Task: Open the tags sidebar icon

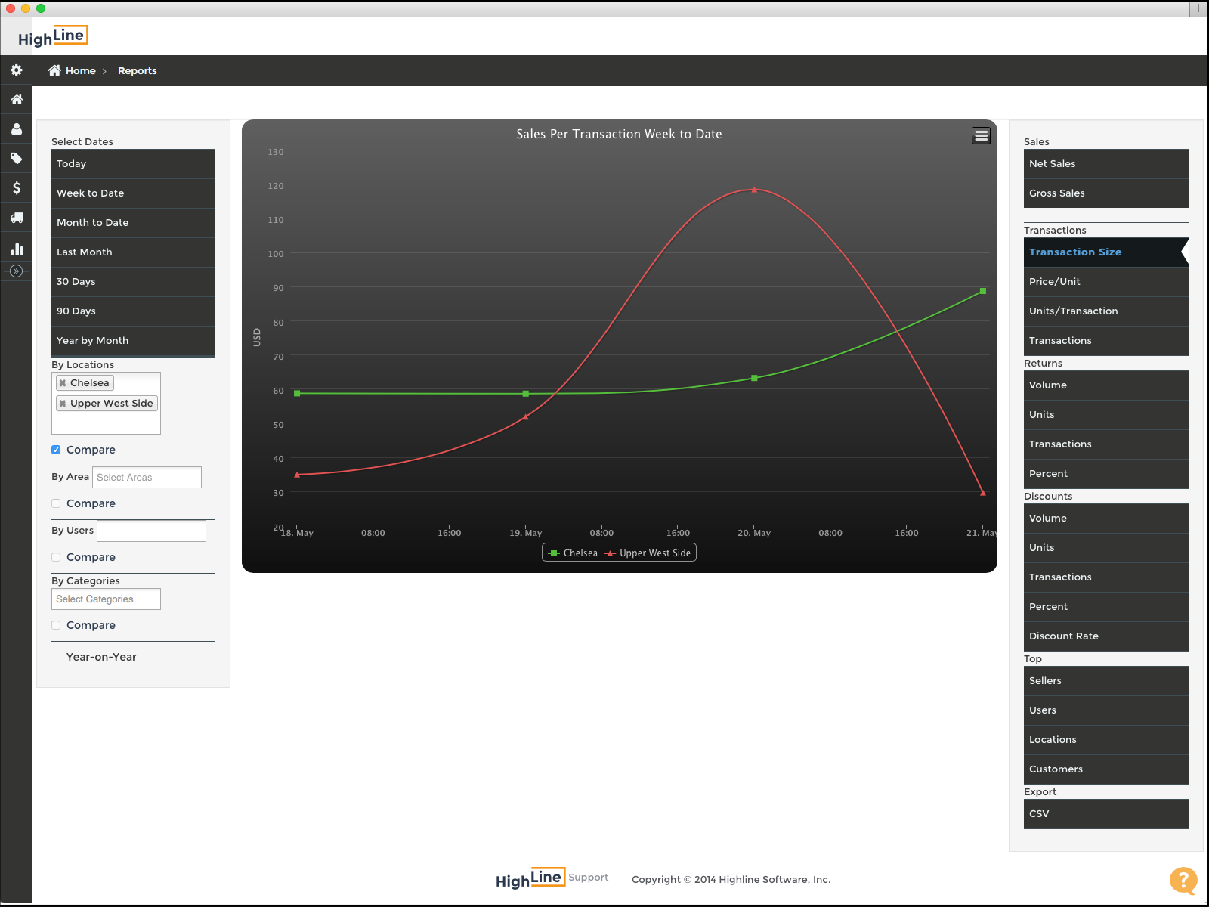Action: click(x=16, y=159)
